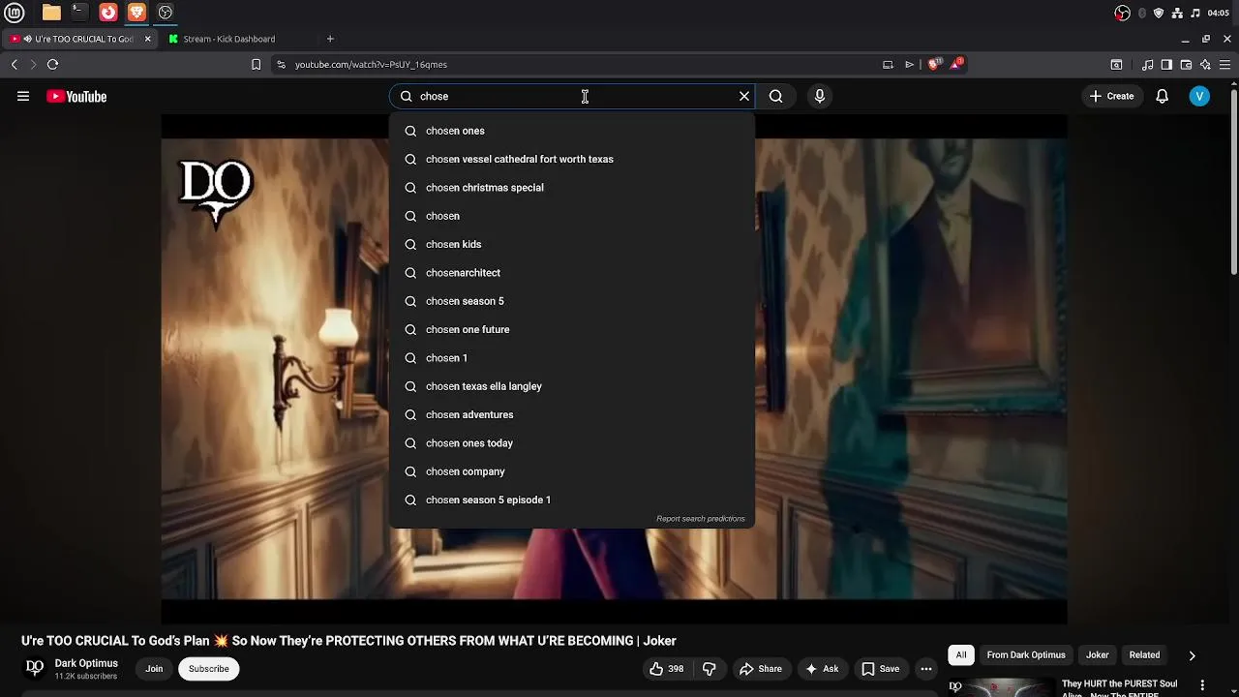Open the red Vivaldi browser panel icon
Viewport: 1239px width, 697px height.
click(x=108, y=13)
